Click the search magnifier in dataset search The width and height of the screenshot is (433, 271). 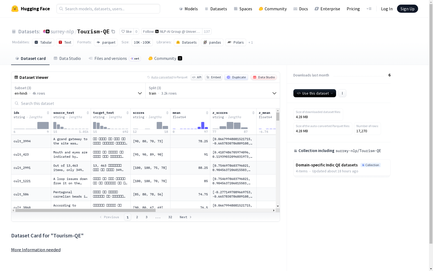pyautogui.click(x=17, y=103)
